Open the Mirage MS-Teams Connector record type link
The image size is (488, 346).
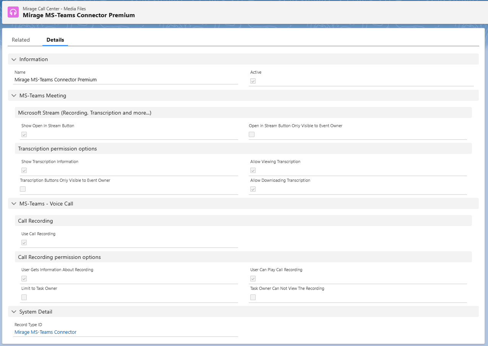[45, 332]
